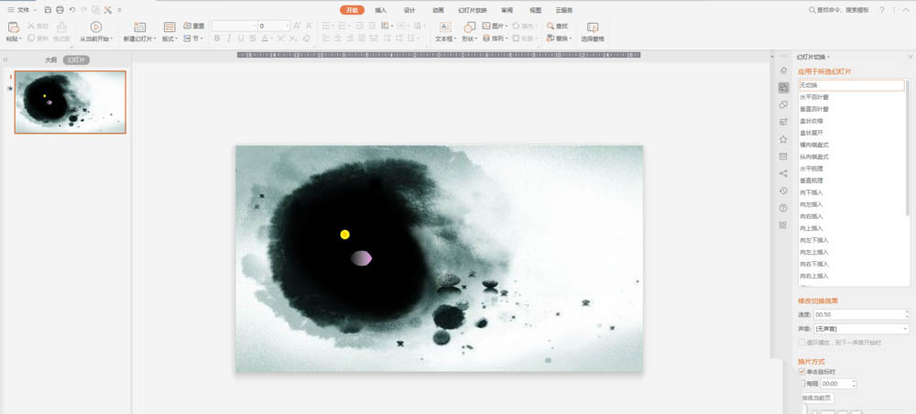Switch to the View (视图) tab
Screen dimensions: 916x414
(535, 10)
